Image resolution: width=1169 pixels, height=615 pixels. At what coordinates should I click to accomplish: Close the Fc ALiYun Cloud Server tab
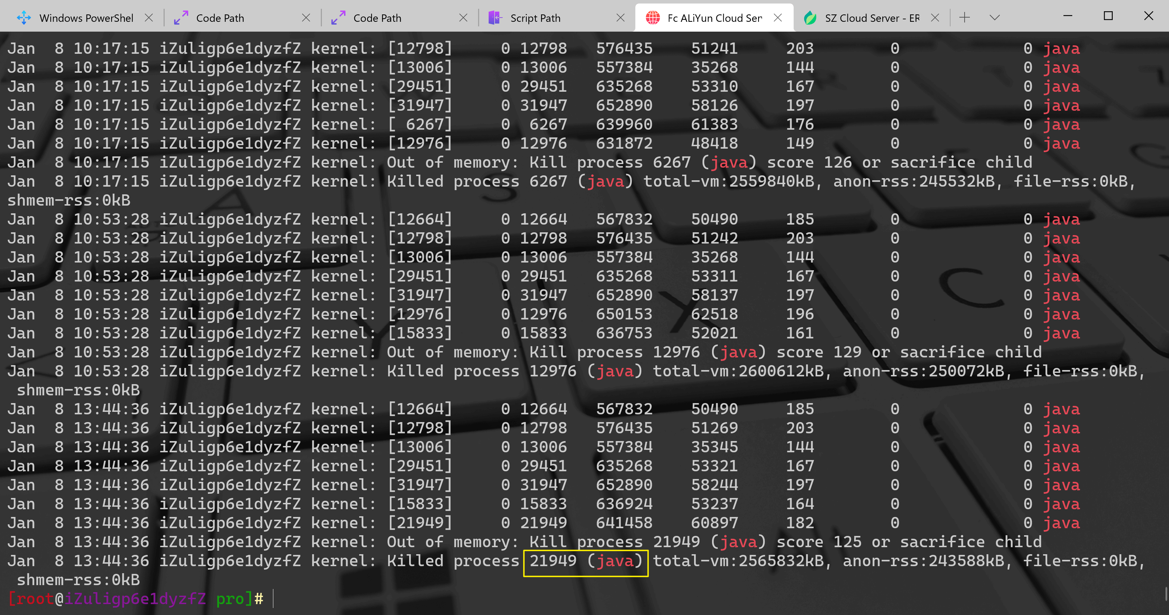click(x=777, y=18)
